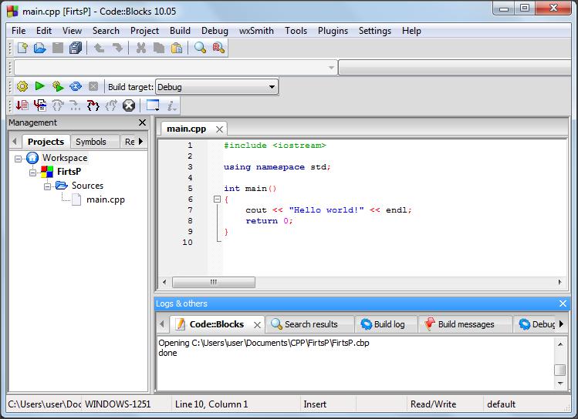Image resolution: width=578 pixels, height=419 pixels.
Task: Open the Settings menu
Action: point(374,31)
